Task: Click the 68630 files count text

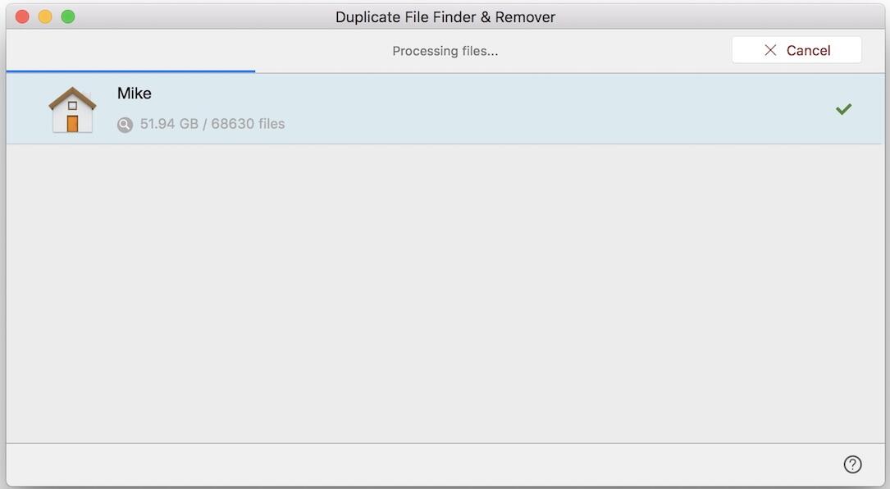Action: pos(248,124)
